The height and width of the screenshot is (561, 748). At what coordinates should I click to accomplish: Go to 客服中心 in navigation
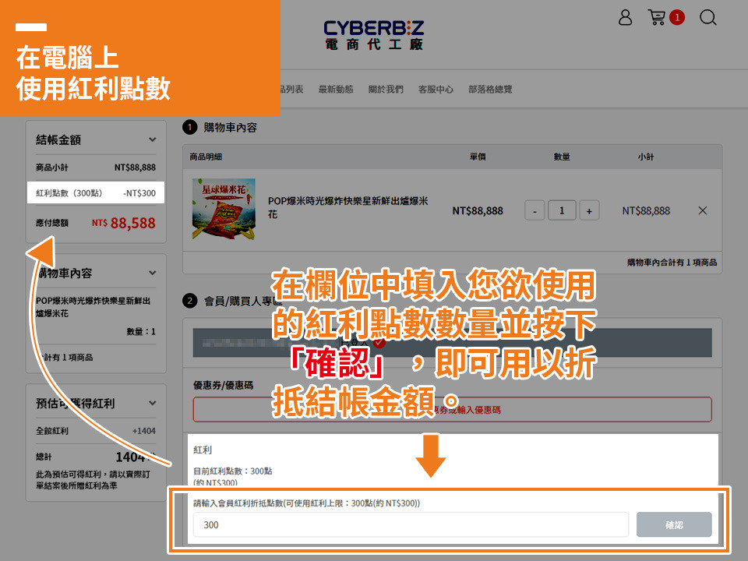pos(436,90)
